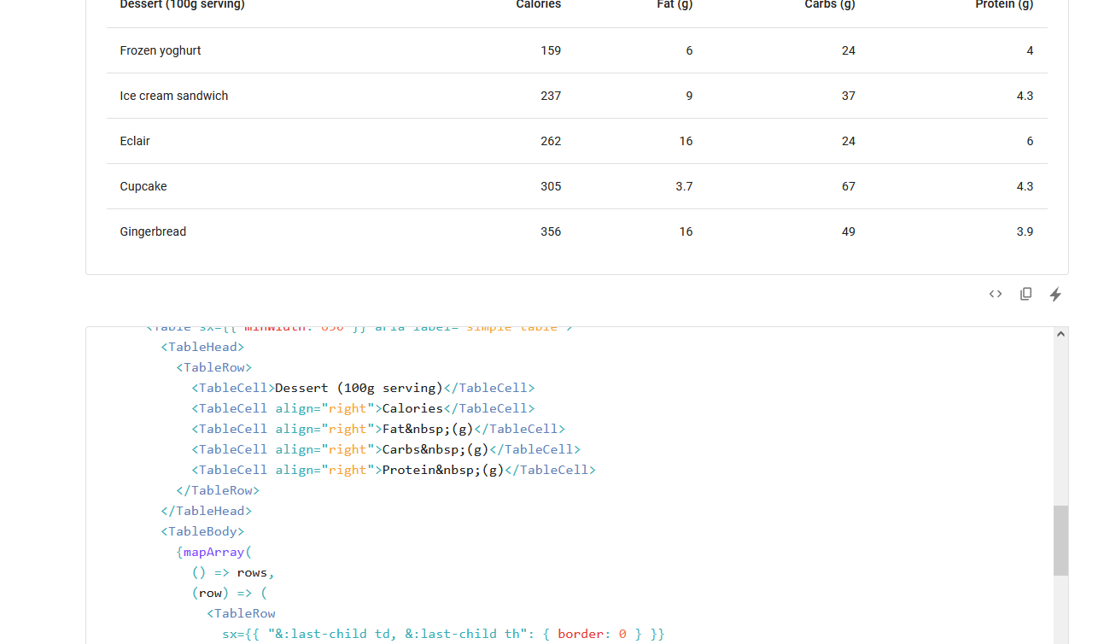This screenshot has width=1104, height=644.
Task: Click the (row) => ( code line
Action: 229,593
